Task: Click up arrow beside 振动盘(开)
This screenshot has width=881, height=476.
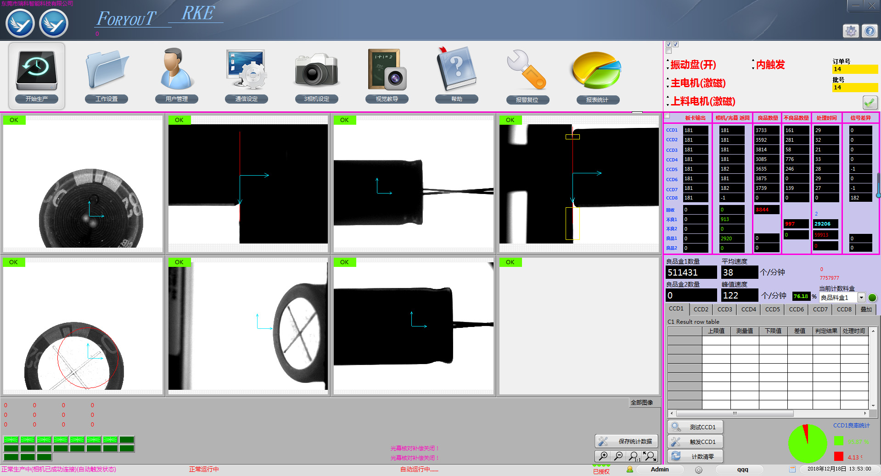Action: coord(668,61)
